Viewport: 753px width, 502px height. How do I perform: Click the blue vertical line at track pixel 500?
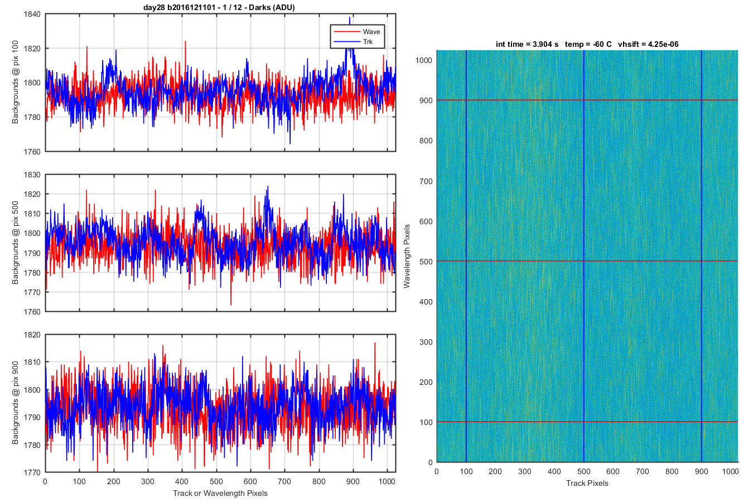(584, 256)
